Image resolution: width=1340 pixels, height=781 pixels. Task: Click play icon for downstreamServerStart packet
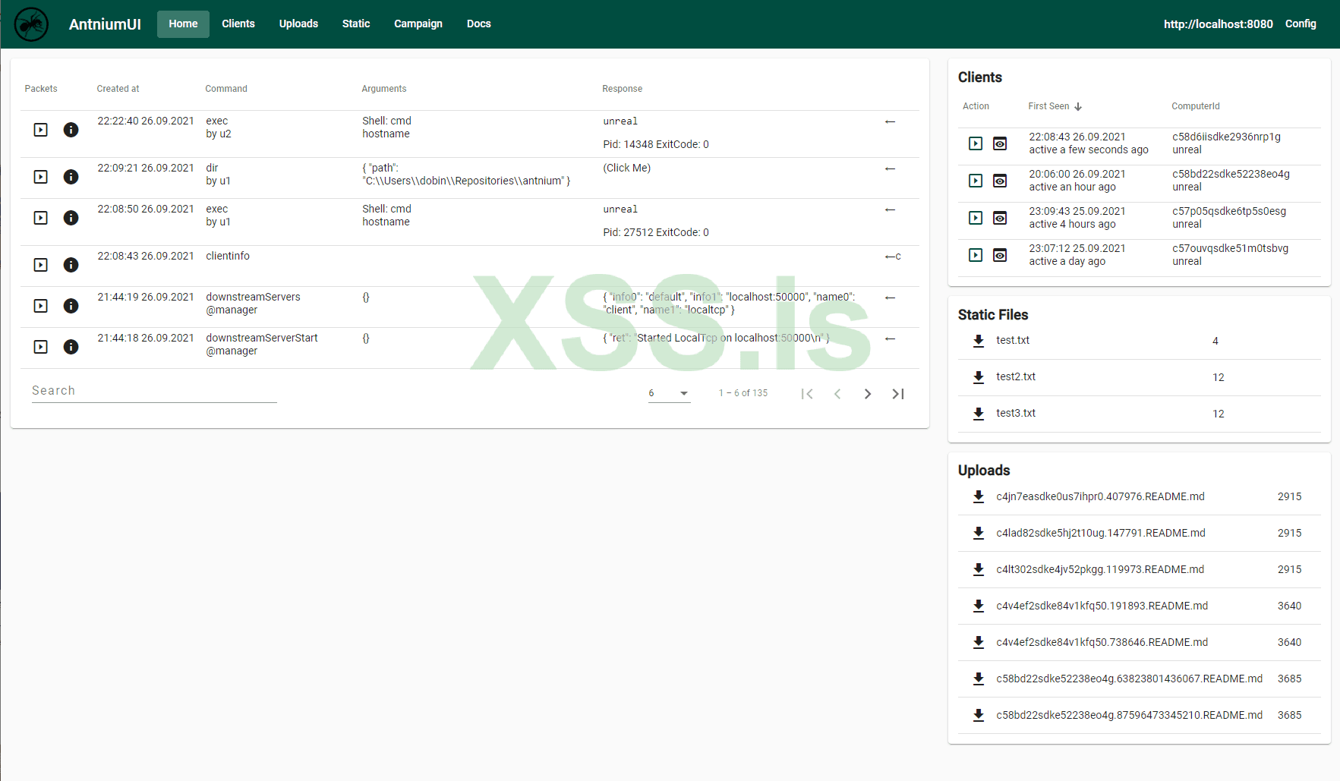click(x=41, y=347)
